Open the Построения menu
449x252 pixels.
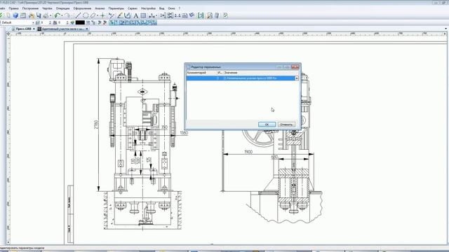pyautogui.click(x=30, y=8)
